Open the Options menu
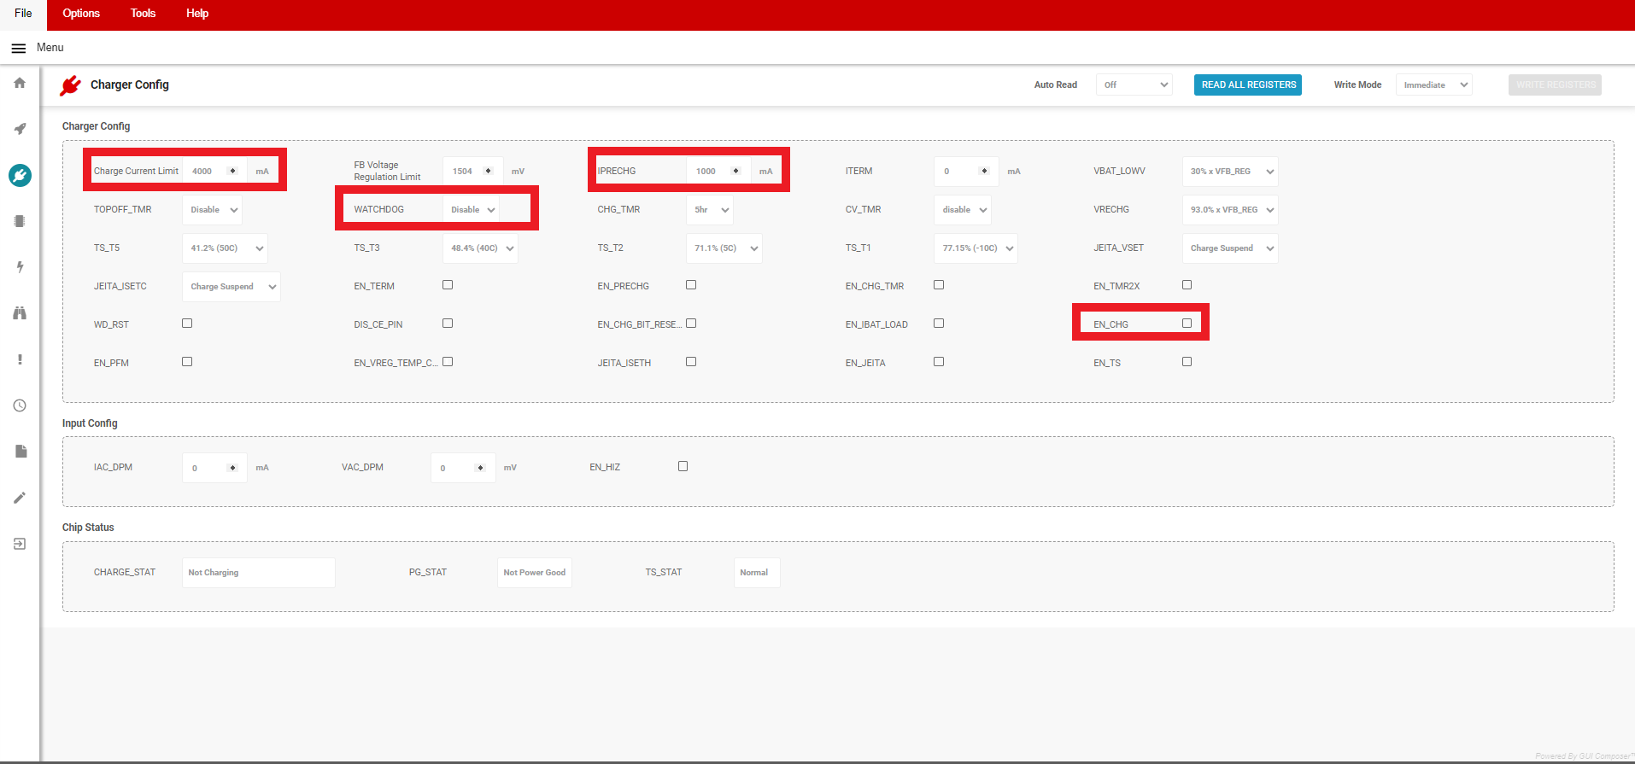Viewport: 1635px width, 764px height. coord(81,14)
